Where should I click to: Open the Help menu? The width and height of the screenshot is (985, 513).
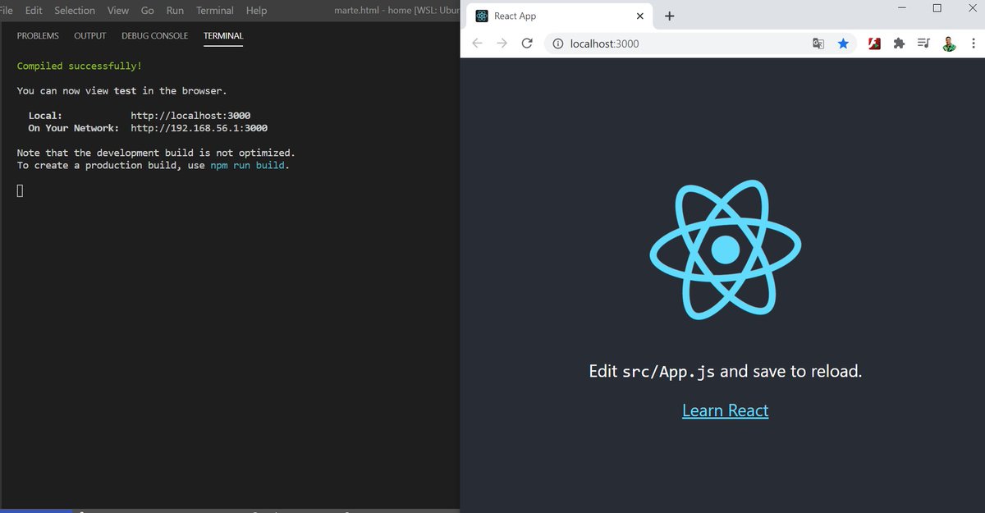click(x=256, y=11)
